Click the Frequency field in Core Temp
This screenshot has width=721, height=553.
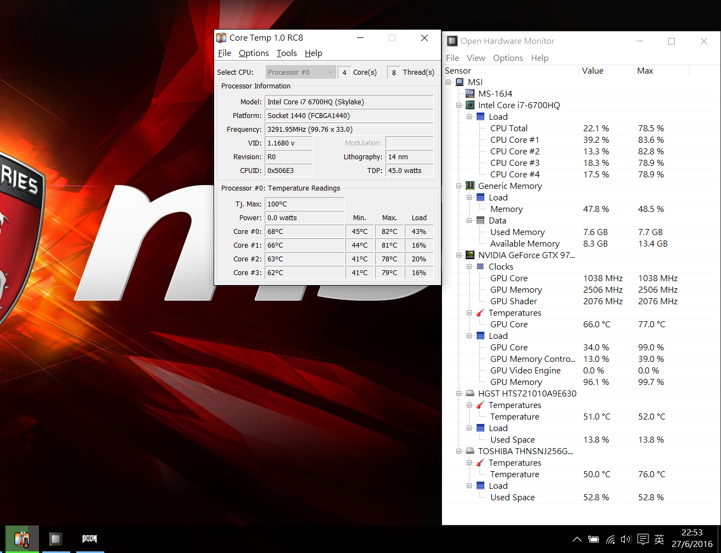pos(349,130)
